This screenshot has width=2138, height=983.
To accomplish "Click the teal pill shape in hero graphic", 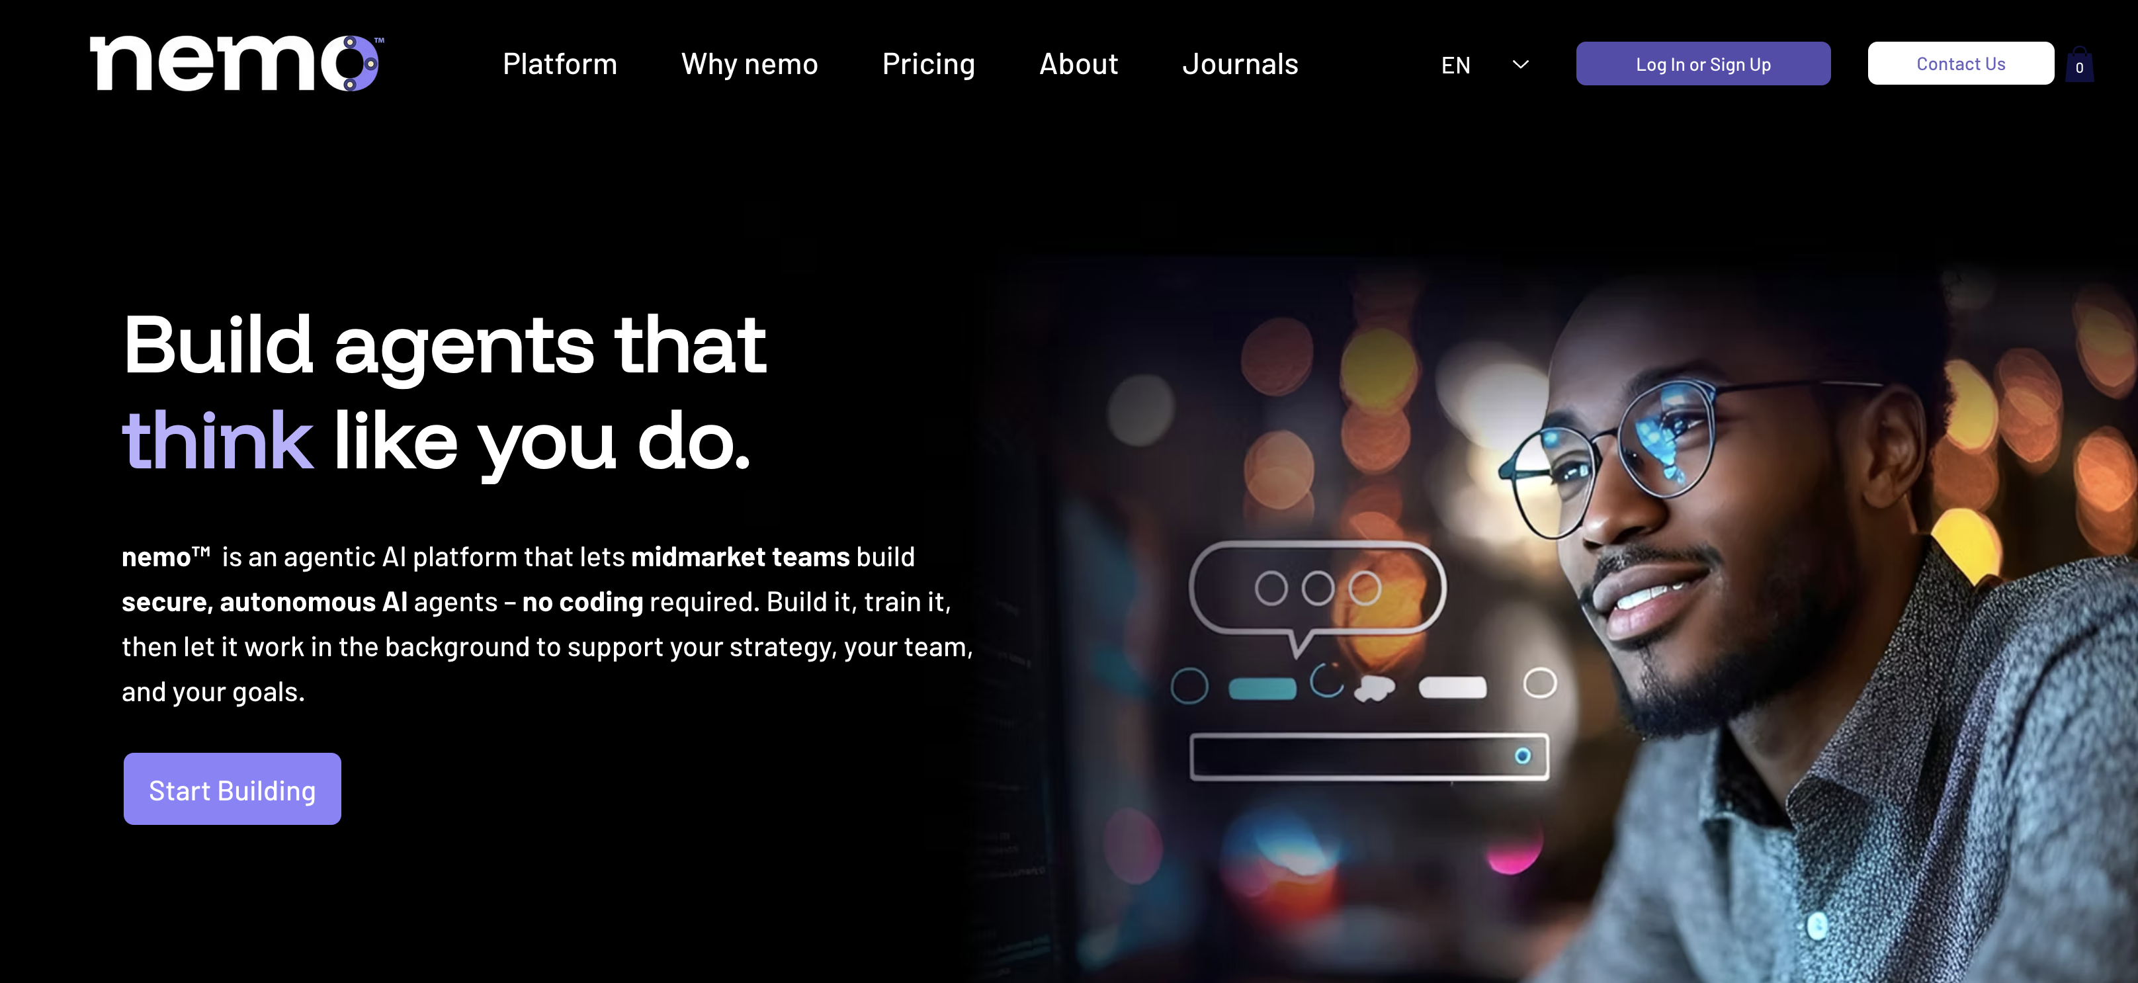I will point(1262,689).
